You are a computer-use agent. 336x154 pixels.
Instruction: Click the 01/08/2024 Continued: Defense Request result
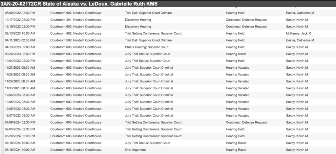(x=246, y=122)
